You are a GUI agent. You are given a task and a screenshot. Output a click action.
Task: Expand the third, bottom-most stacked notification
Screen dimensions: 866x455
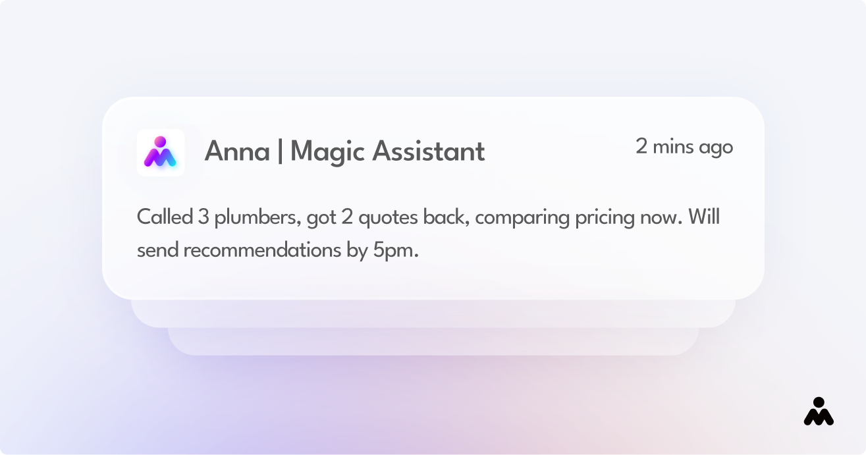coord(433,342)
